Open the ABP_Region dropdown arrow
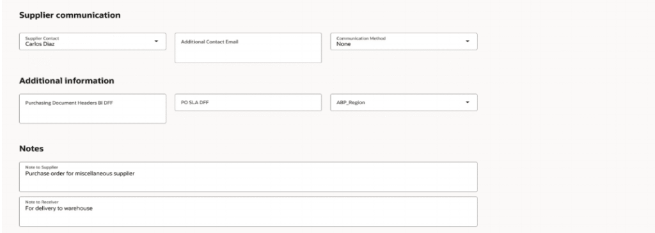The image size is (655, 233). (468, 102)
